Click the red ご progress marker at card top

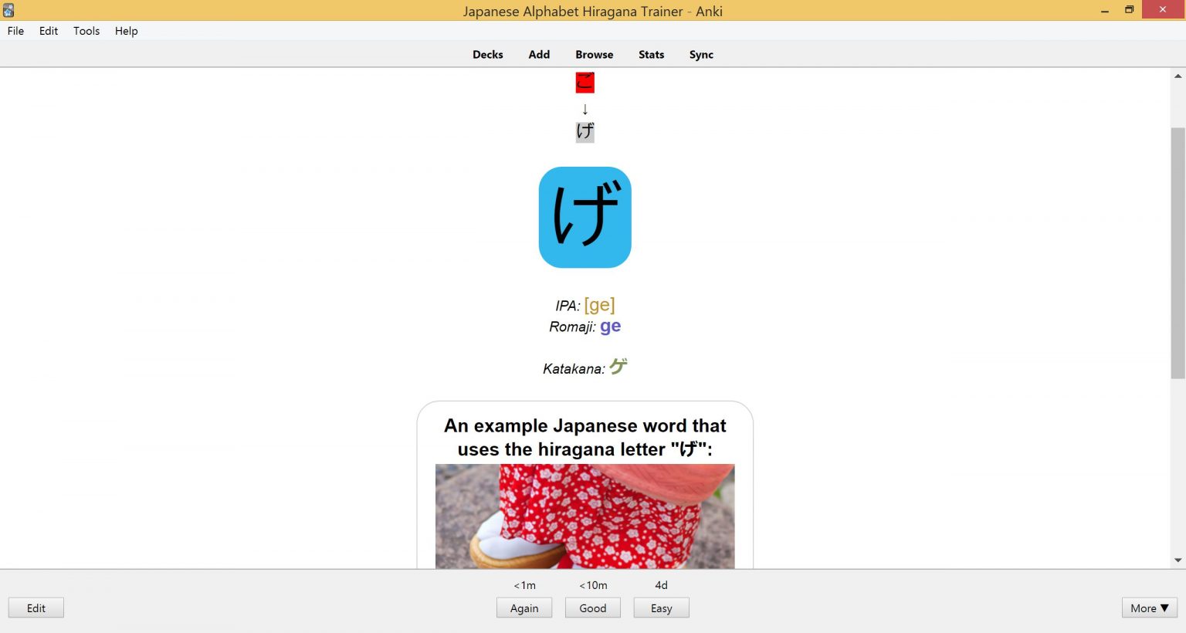(x=585, y=82)
